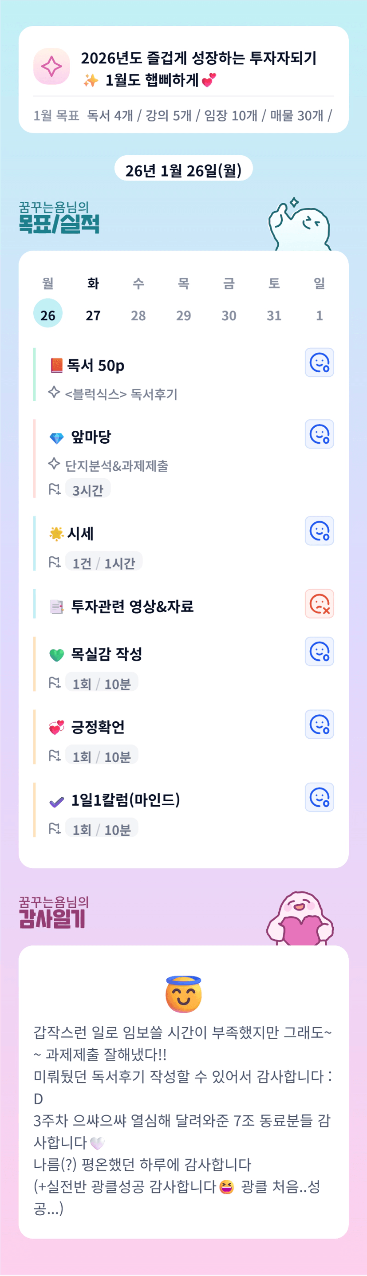
Task: Select Tuesday 27 in week calendar
Action: 93,315
